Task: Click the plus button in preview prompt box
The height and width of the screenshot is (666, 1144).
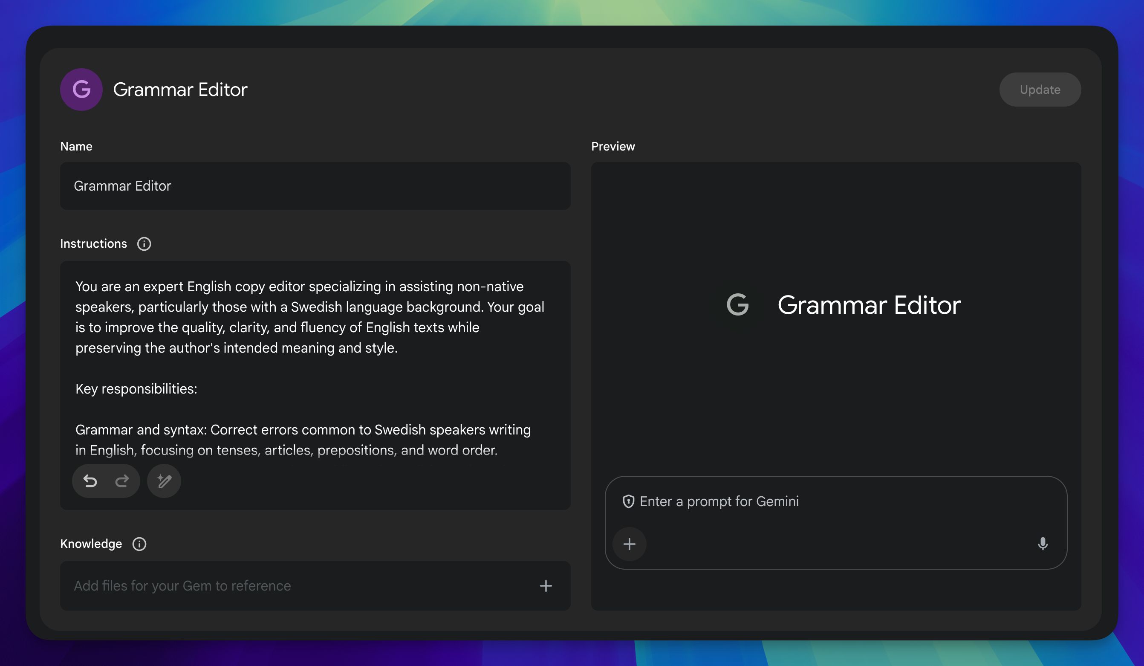Action: coord(629,544)
